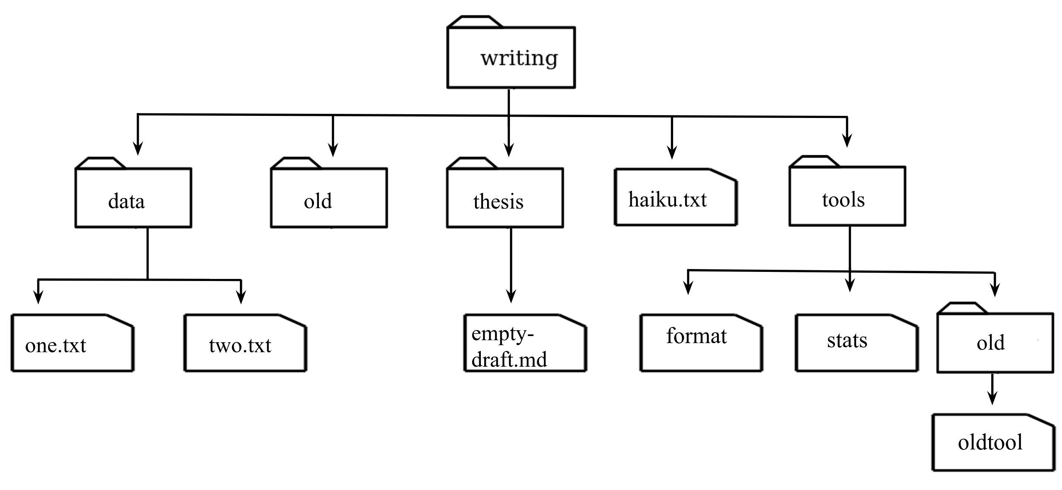This screenshot has width=1062, height=490.
Task: Open the old folder under writing
Action: [x=304, y=196]
